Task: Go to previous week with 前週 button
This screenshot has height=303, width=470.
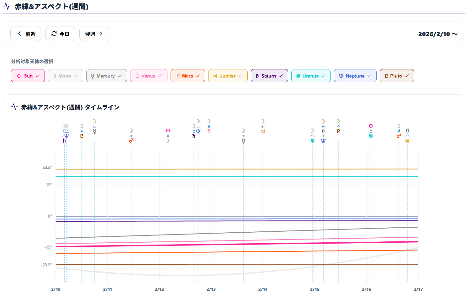Action: tap(26, 34)
